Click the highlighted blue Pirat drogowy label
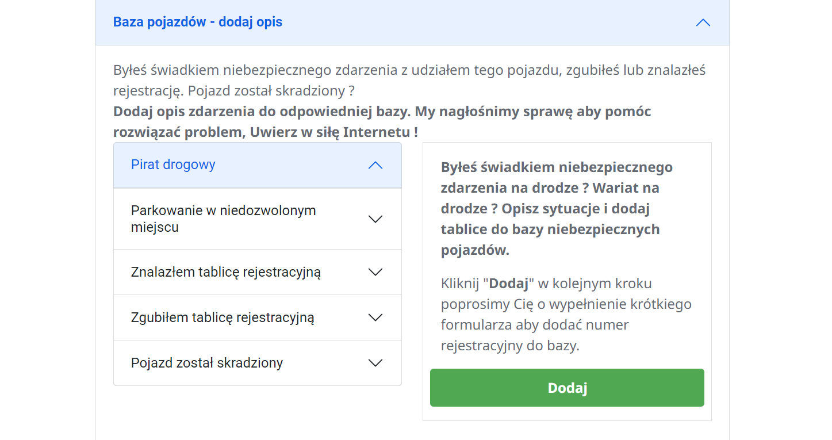The width and height of the screenshot is (832, 440). (173, 164)
